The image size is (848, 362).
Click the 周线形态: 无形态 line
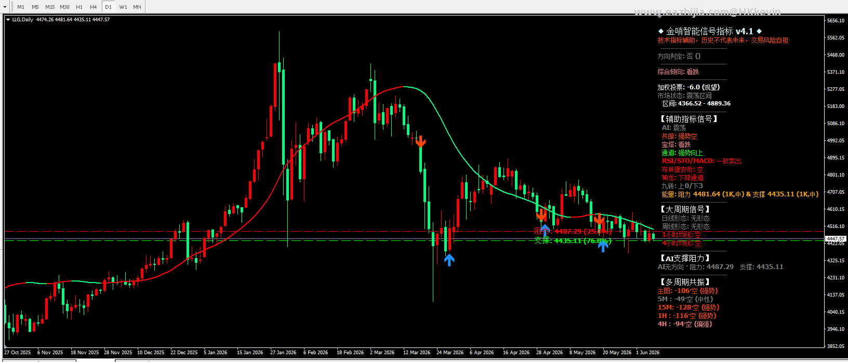coord(685,227)
